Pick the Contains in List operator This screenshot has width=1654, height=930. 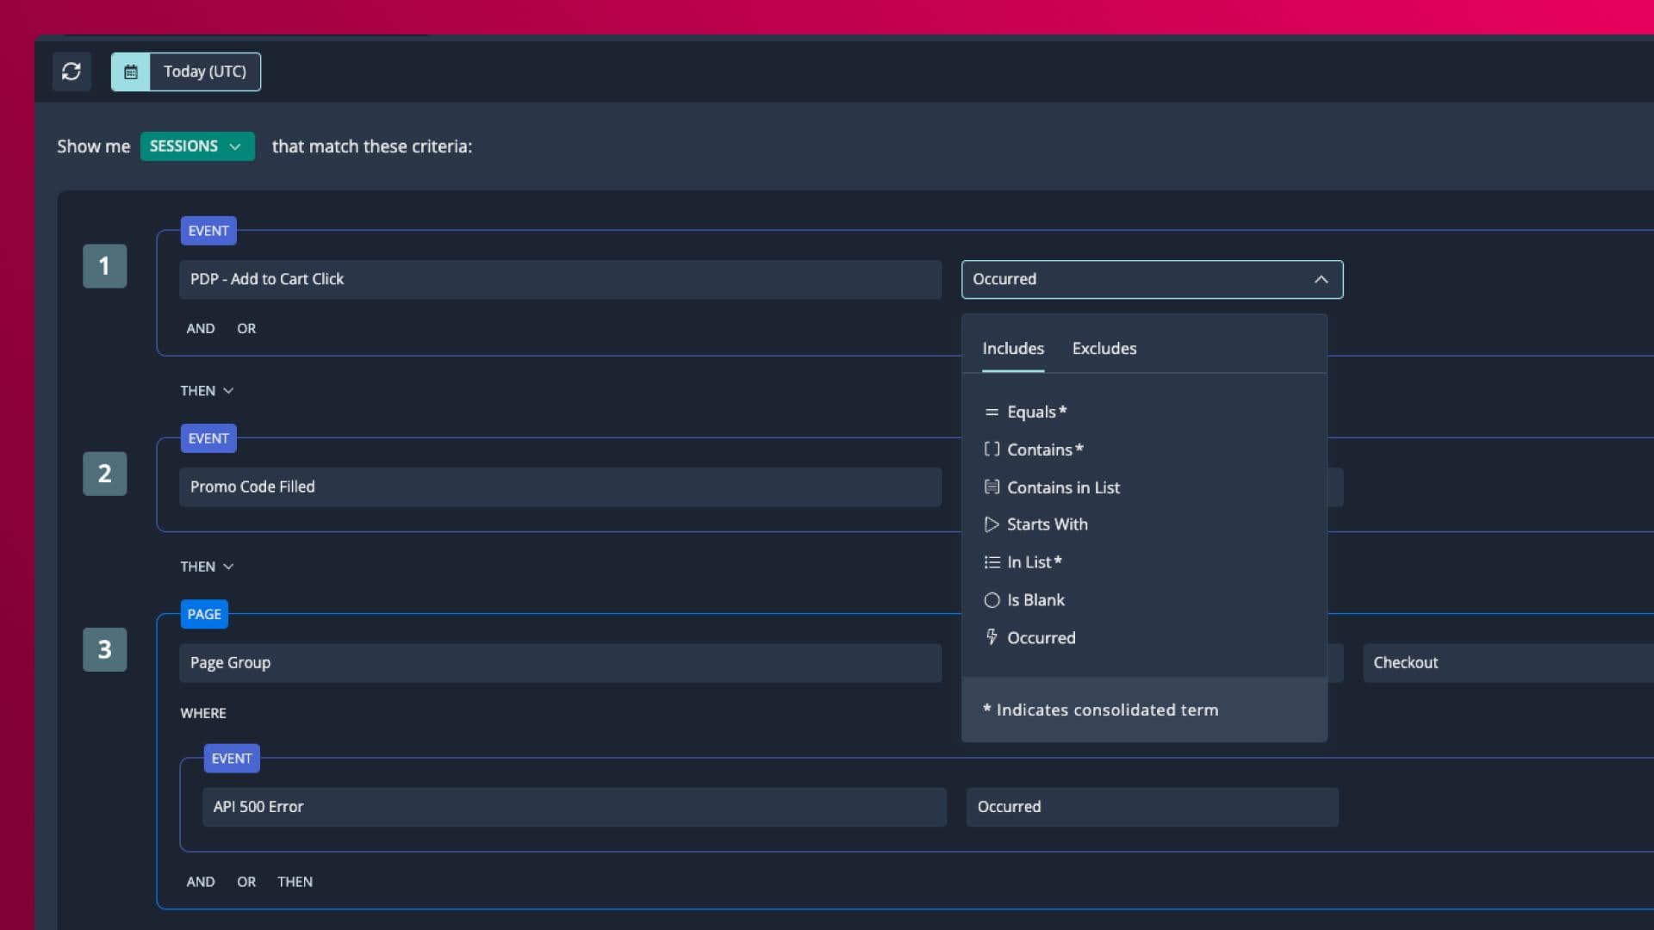(1062, 487)
